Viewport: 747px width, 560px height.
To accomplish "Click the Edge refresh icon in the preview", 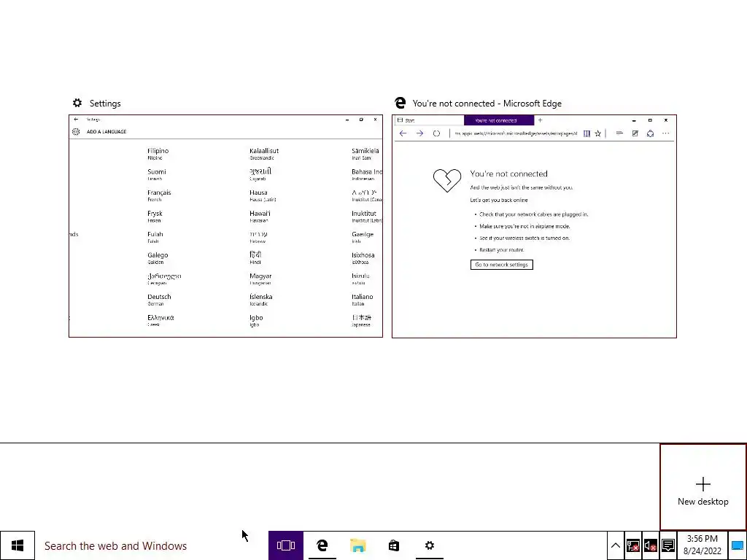I will [436, 134].
